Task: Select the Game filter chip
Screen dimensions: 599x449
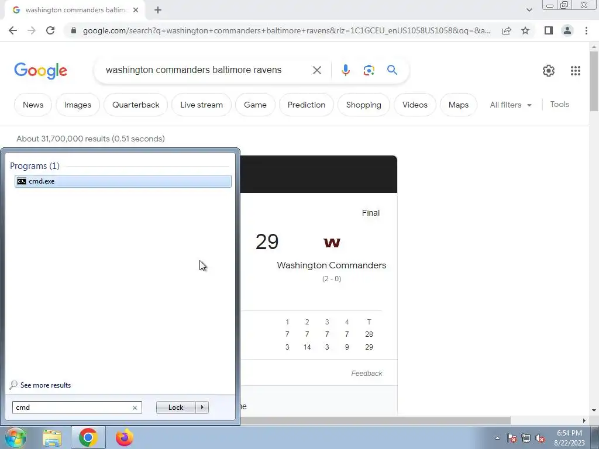Action: [x=255, y=105]
